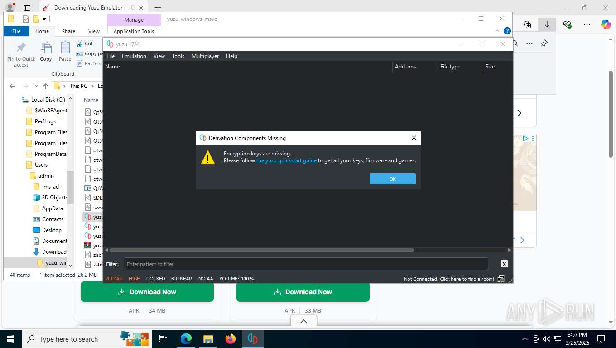Go up one folder level in Explorer

point(45,86)
